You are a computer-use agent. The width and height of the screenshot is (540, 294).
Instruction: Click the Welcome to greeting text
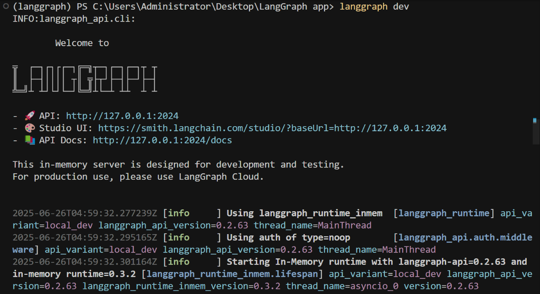pyautogui.click(x=82, y=43)
